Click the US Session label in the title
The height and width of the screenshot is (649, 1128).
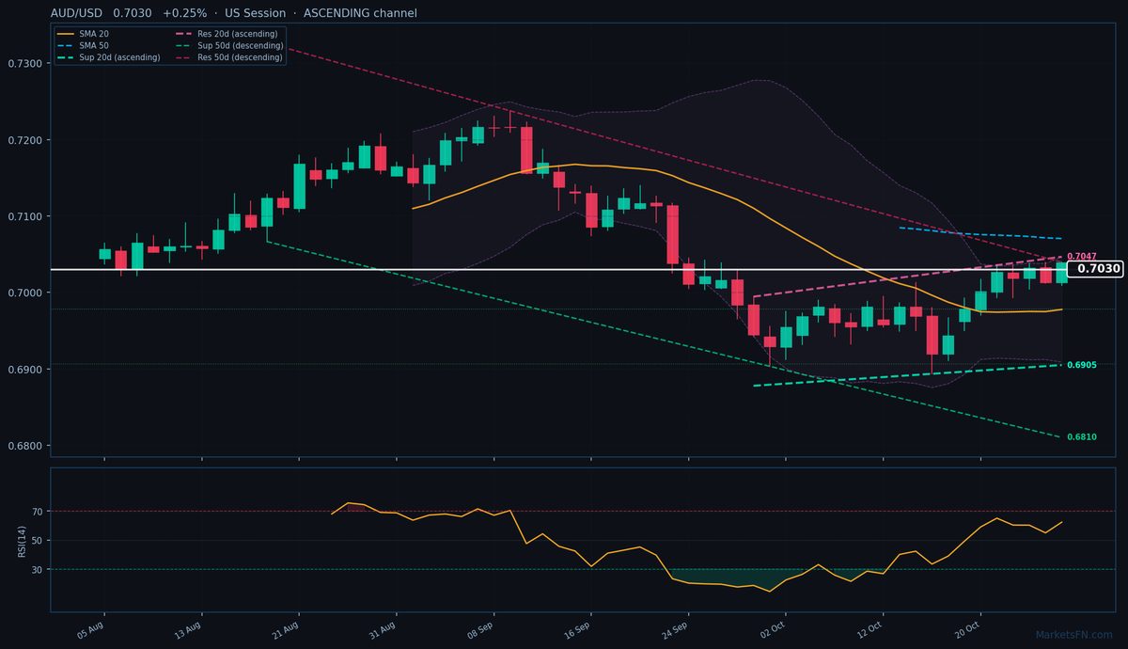[x=256, y=13]
